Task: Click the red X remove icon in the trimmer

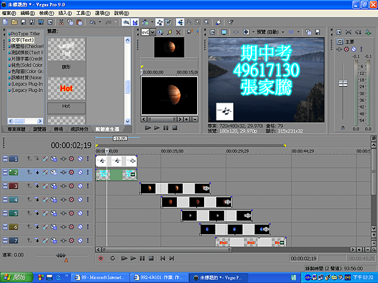Action: [x=178, y=32]
